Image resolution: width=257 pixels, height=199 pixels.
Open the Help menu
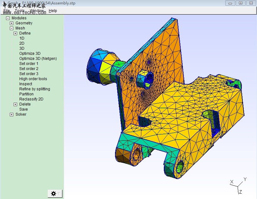[53, 11]
